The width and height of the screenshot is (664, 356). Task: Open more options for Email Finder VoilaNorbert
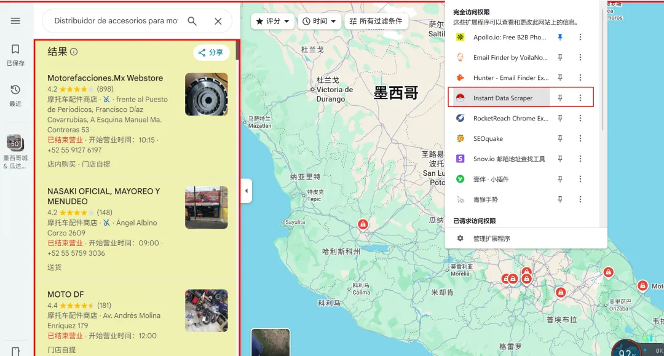(x=580, y=58)
